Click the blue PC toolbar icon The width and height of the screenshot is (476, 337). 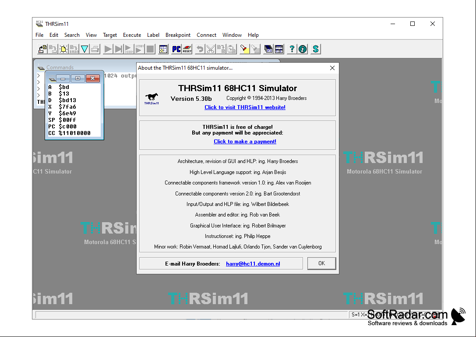[x=176, y=49]
